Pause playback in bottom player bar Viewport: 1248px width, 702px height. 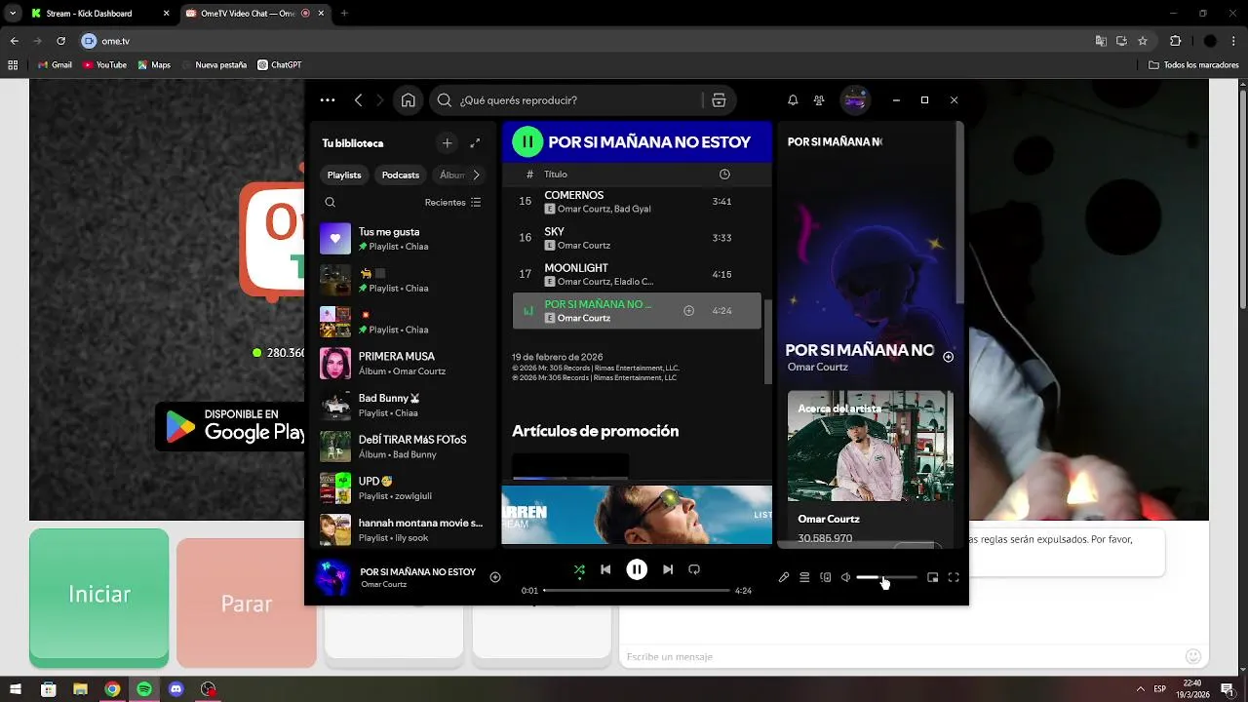(x=637, y=569)
